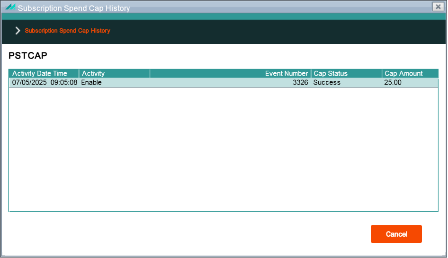Click the orange Cancel button

pyautogui.click(x=396, y=234)
